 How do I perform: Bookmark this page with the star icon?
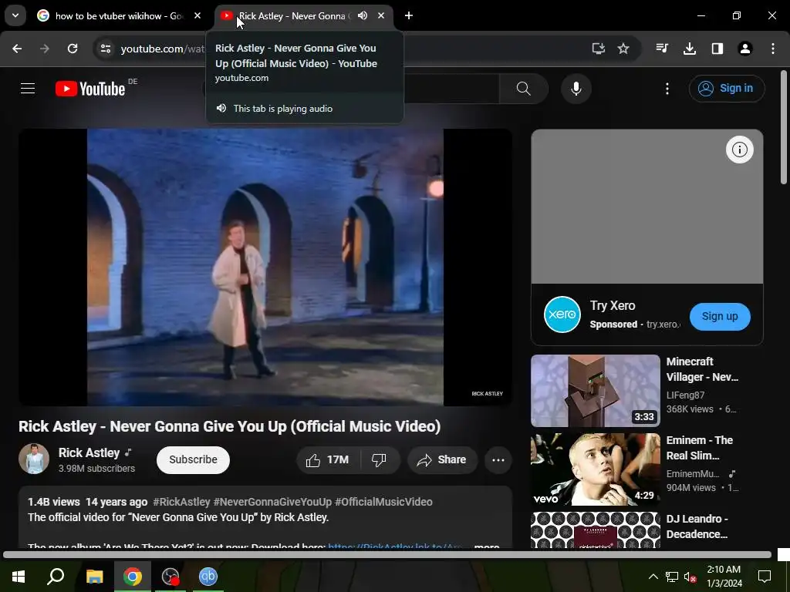[623, 49]
